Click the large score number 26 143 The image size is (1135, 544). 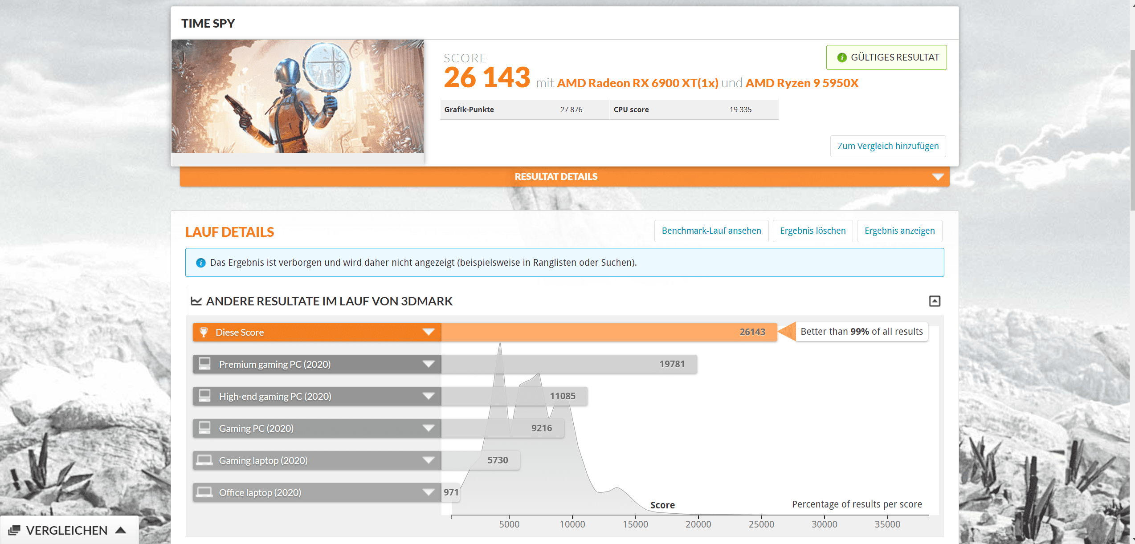pos(486,77)
